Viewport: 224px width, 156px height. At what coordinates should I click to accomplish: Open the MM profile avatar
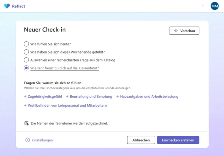215,6
